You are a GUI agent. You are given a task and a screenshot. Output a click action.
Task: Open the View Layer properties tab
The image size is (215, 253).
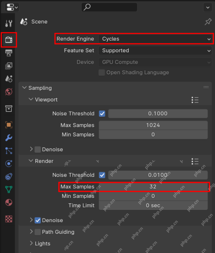coord(9,66)
